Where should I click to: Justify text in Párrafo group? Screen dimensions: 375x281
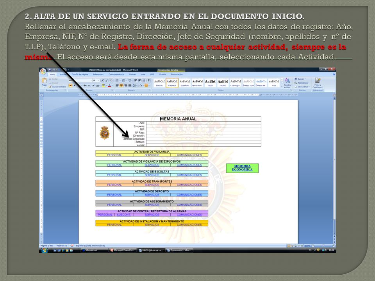click(x=130, y=85)
